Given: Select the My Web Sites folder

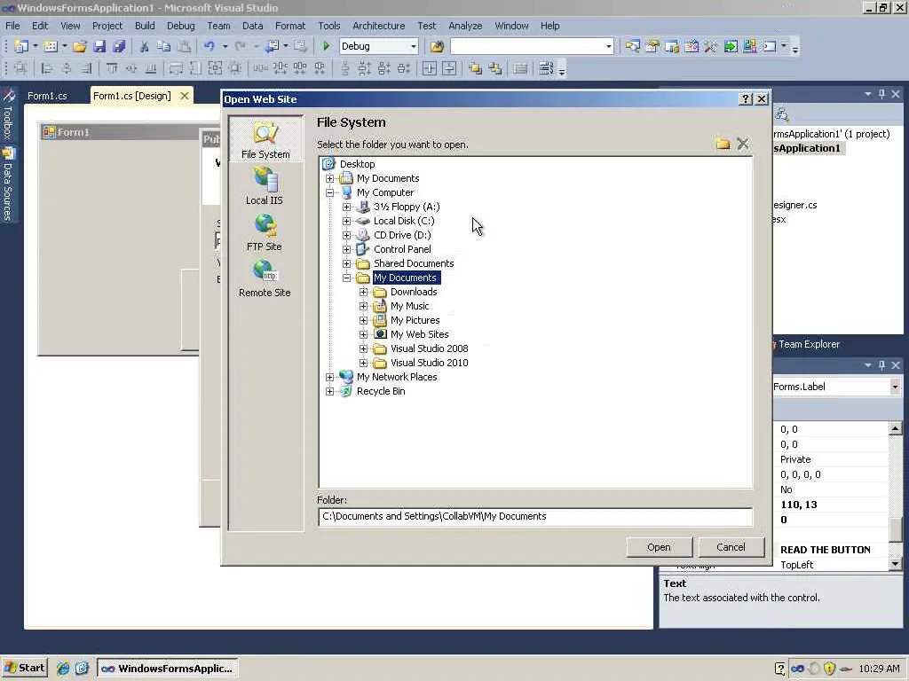Looking at the screenshot, I should pos(420,334).
